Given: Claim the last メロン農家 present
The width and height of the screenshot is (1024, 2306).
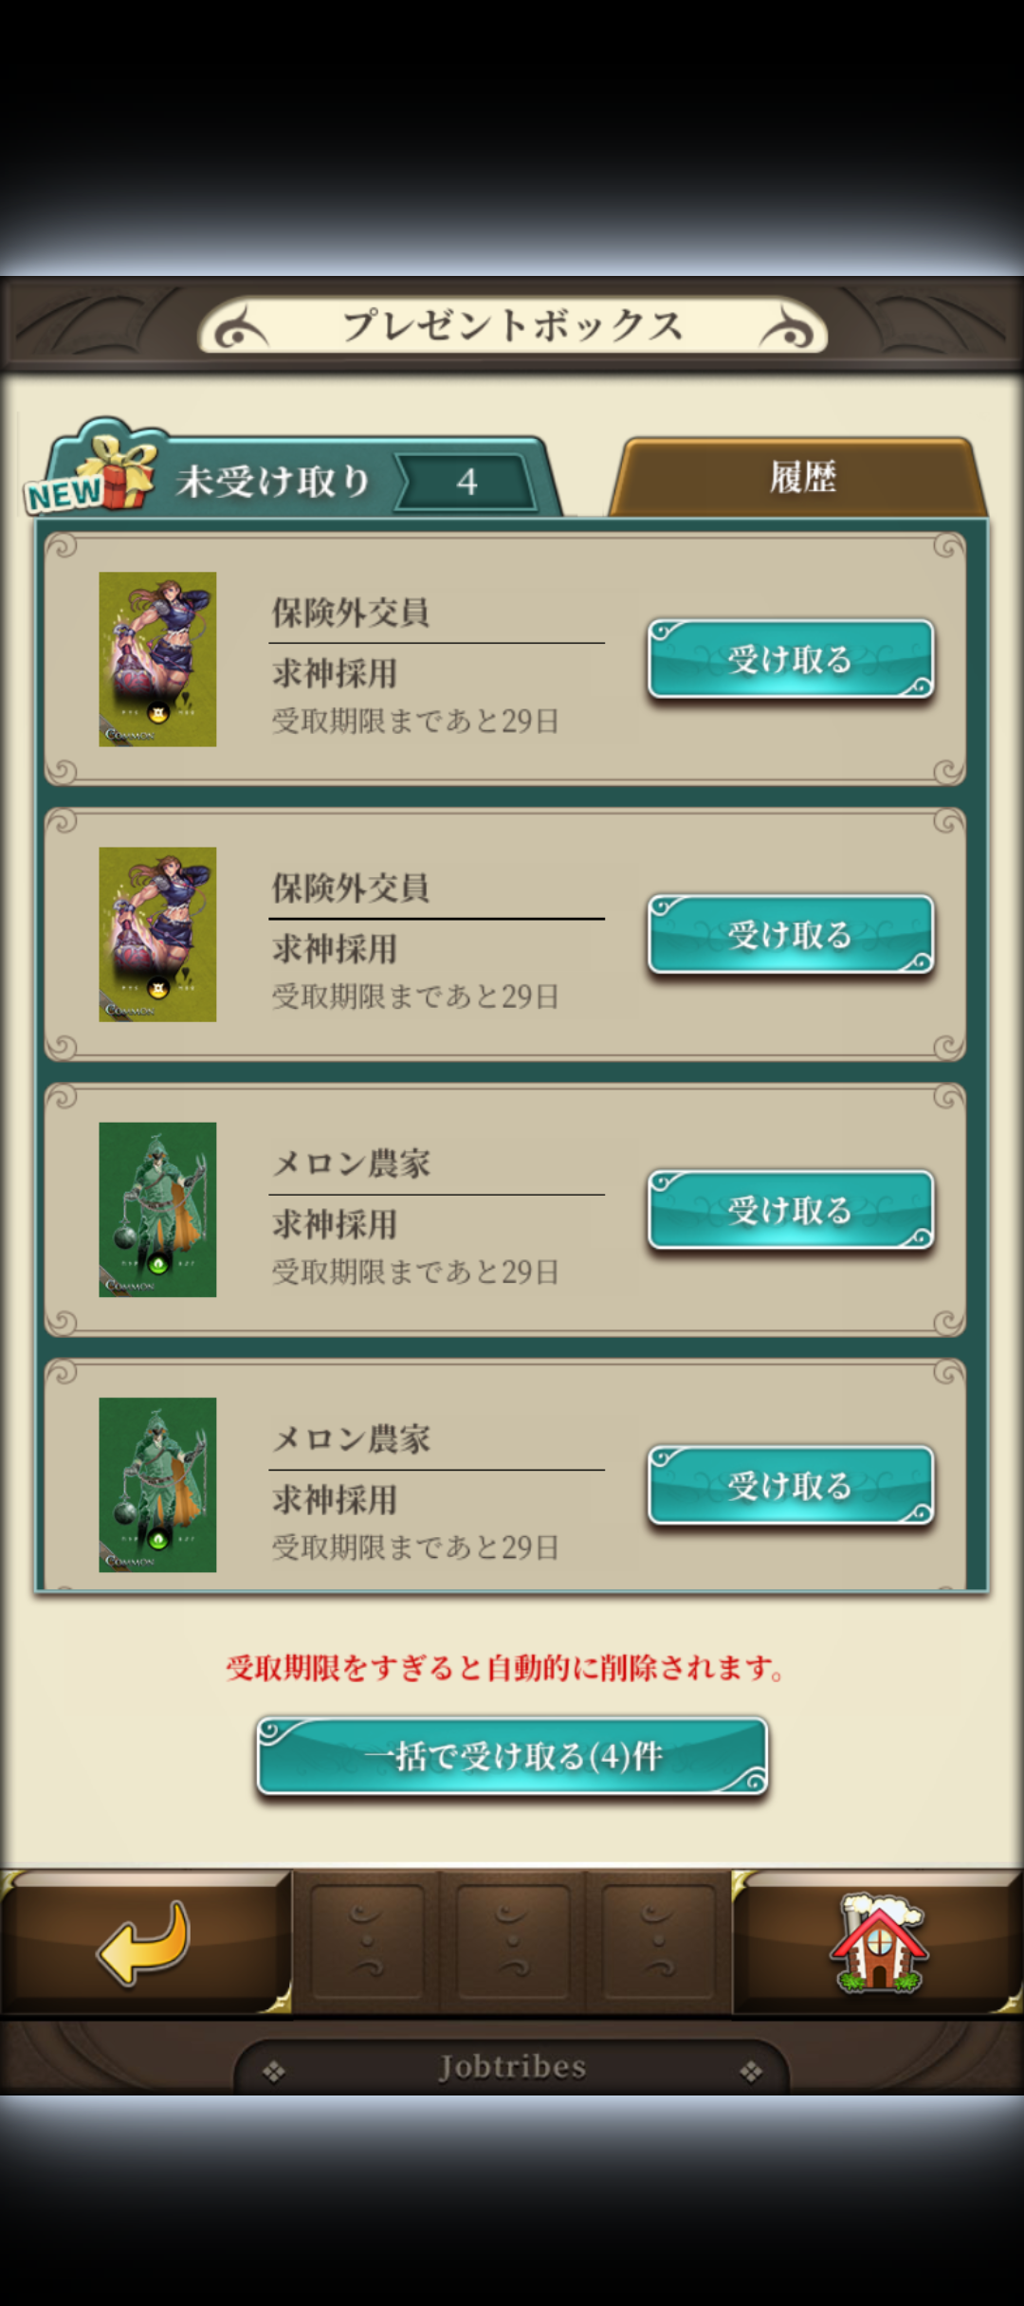Looking at the screenshot, I should (791, 1486).
